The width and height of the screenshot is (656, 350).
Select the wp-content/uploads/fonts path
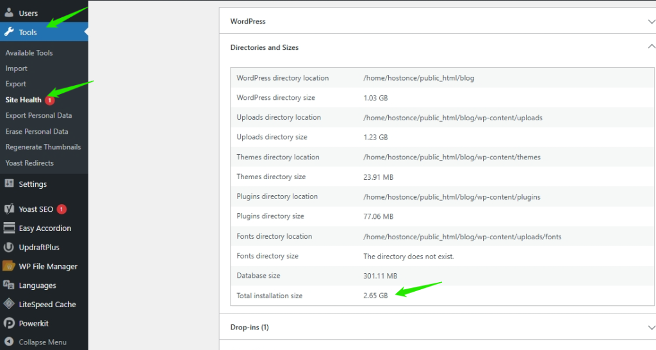click(463, 237)
